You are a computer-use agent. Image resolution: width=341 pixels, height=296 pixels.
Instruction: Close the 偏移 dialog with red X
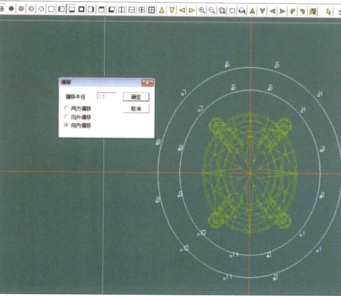(147, 83)
